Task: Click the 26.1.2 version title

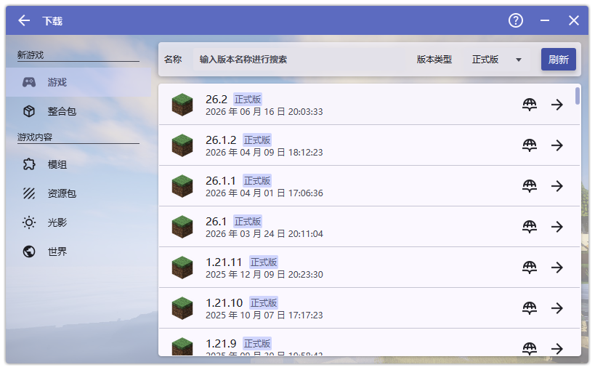Action: 221,140
